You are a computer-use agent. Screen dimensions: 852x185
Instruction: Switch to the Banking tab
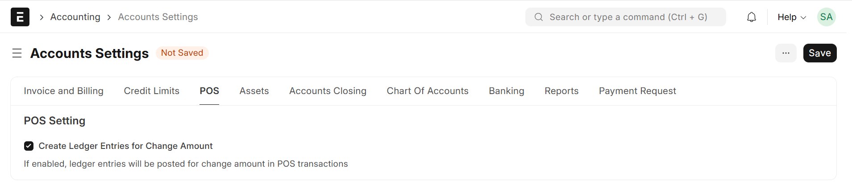507,91
